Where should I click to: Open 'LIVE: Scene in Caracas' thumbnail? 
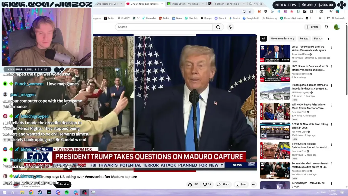275,73
